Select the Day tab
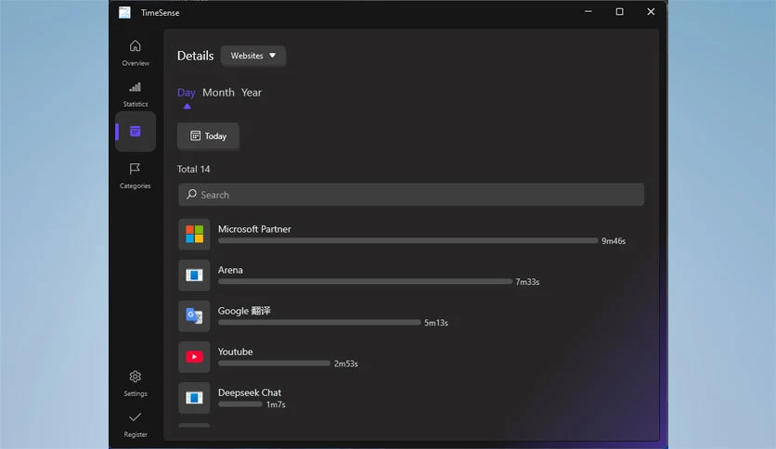Image resolution: width=776 pixels, height=449 pixels. (187, 93)
